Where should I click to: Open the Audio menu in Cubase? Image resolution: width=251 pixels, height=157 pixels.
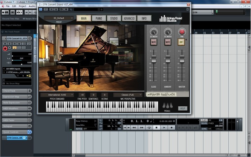point(32,6)
